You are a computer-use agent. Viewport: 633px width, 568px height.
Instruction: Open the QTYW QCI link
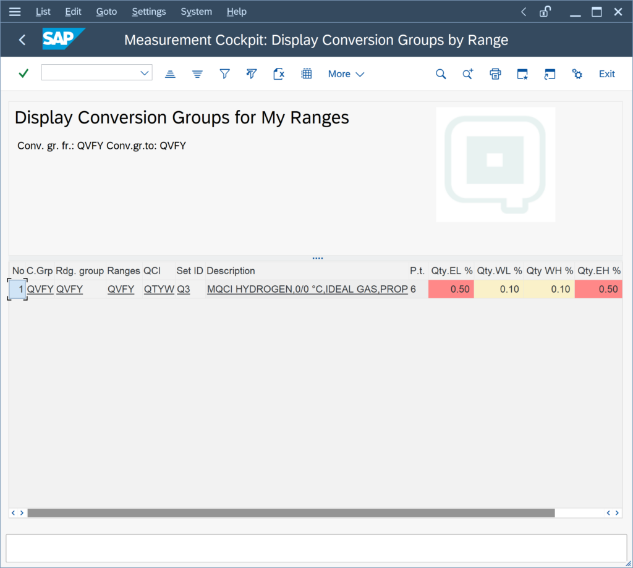coord(159,289)
